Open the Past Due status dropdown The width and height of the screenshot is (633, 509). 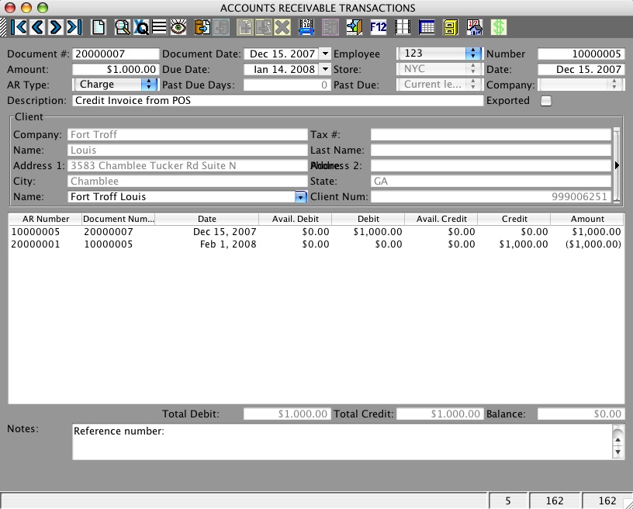point(440,85)
